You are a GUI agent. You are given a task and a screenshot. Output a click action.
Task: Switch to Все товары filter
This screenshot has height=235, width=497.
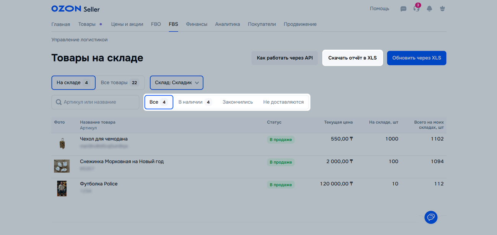click(x=120, y=83)
